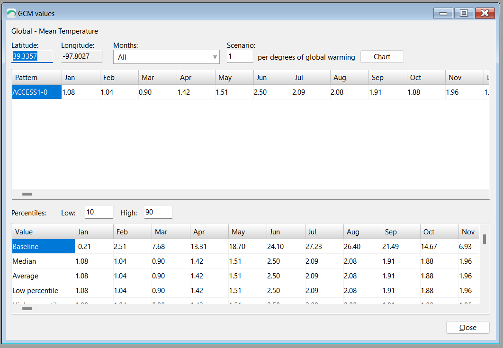Select ACCESS1-0 Jul value 2.09
503x348 pixels.
311,92
